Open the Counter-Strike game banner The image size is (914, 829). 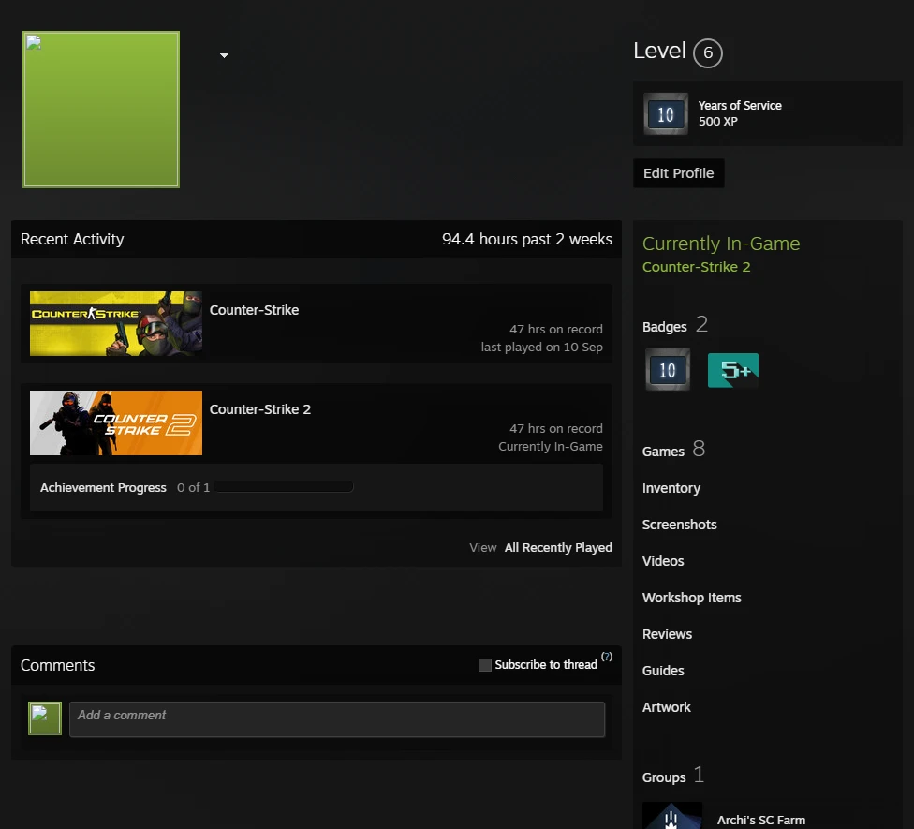116,323
